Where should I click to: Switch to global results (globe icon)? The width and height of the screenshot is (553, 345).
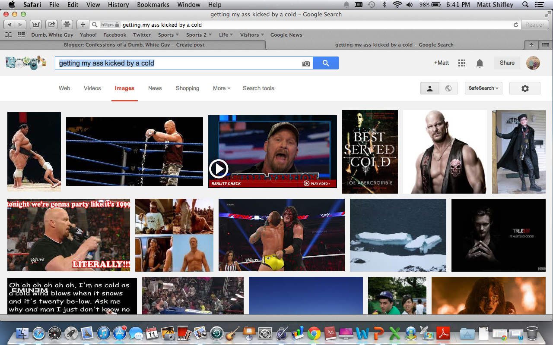click(448, 88)
